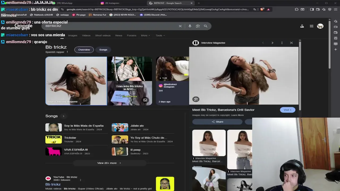Open Leo AI in the sidebar strip
Screen dimensions: 340x191
coord(336,21)
